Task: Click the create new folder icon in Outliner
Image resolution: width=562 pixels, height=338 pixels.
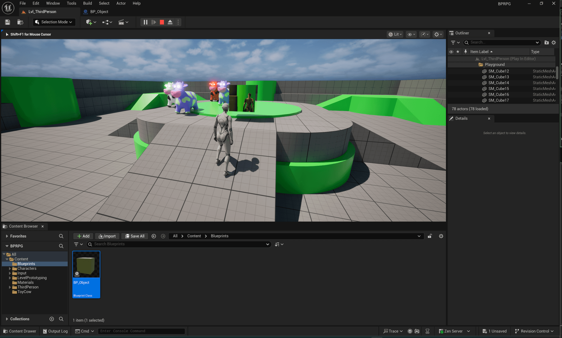Action: (x=546, y=43)
